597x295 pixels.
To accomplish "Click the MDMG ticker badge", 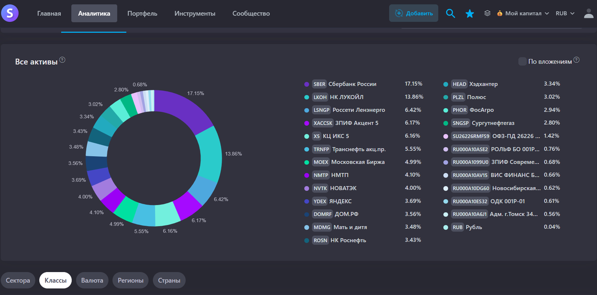I will [321, 227].
